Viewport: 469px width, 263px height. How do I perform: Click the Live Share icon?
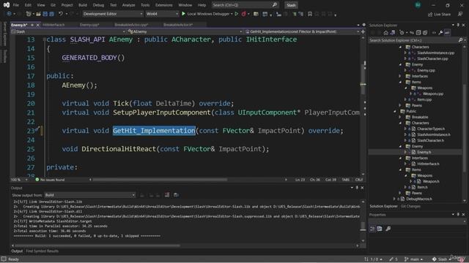(430, 14)
